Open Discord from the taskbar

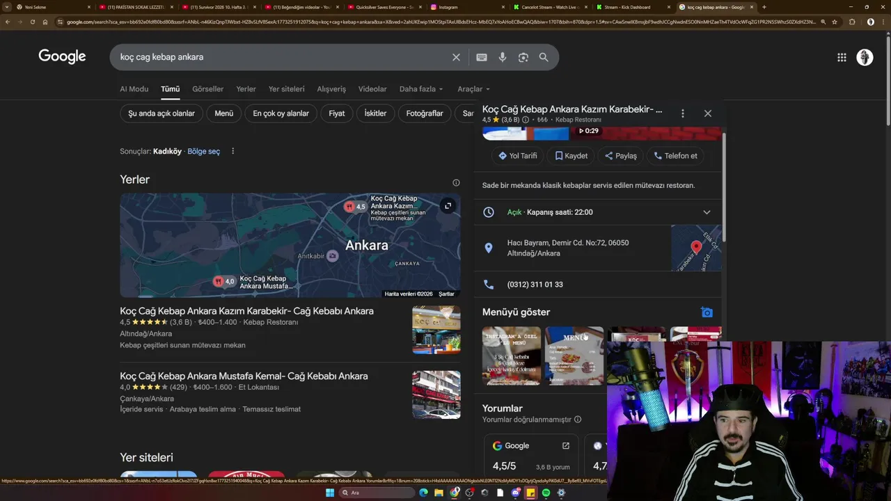tap(515, 493)
